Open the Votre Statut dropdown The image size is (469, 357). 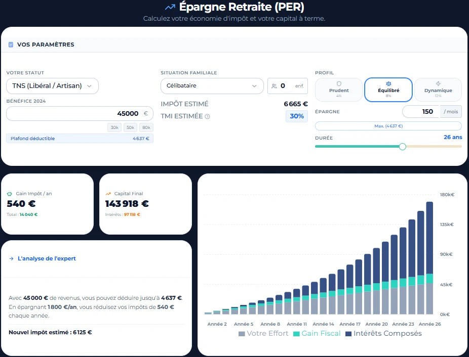(x=52, y=86)
